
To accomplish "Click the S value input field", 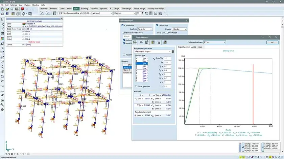I will tap(167, 62).
